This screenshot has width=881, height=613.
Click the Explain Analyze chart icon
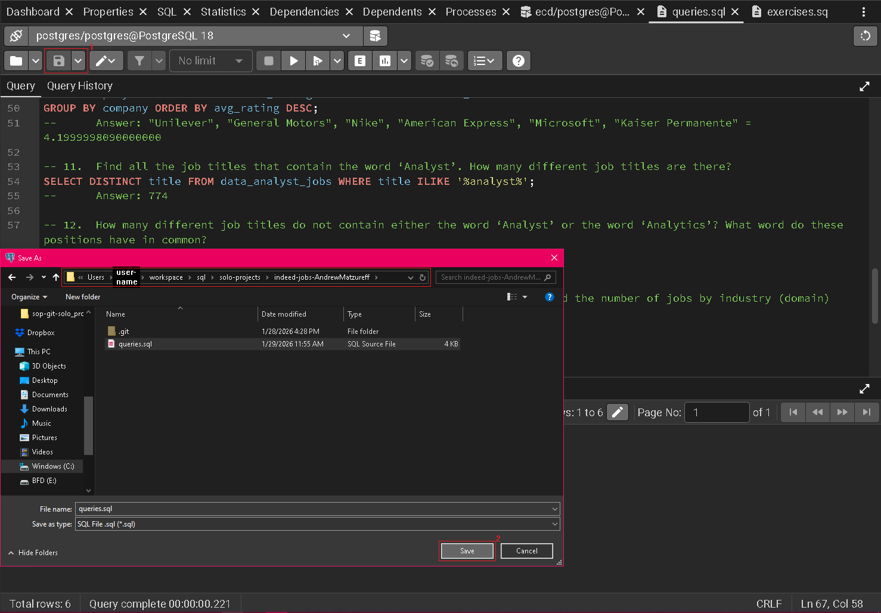(385, 61)
